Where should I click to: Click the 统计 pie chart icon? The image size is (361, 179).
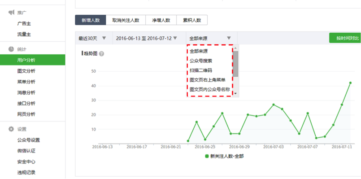pos(11,49)
